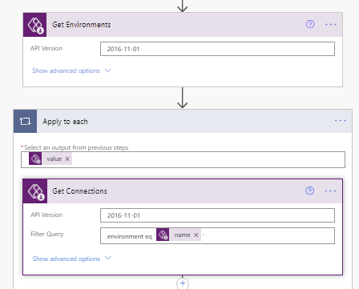Collapse the Get Connections header title

[79, 191]
